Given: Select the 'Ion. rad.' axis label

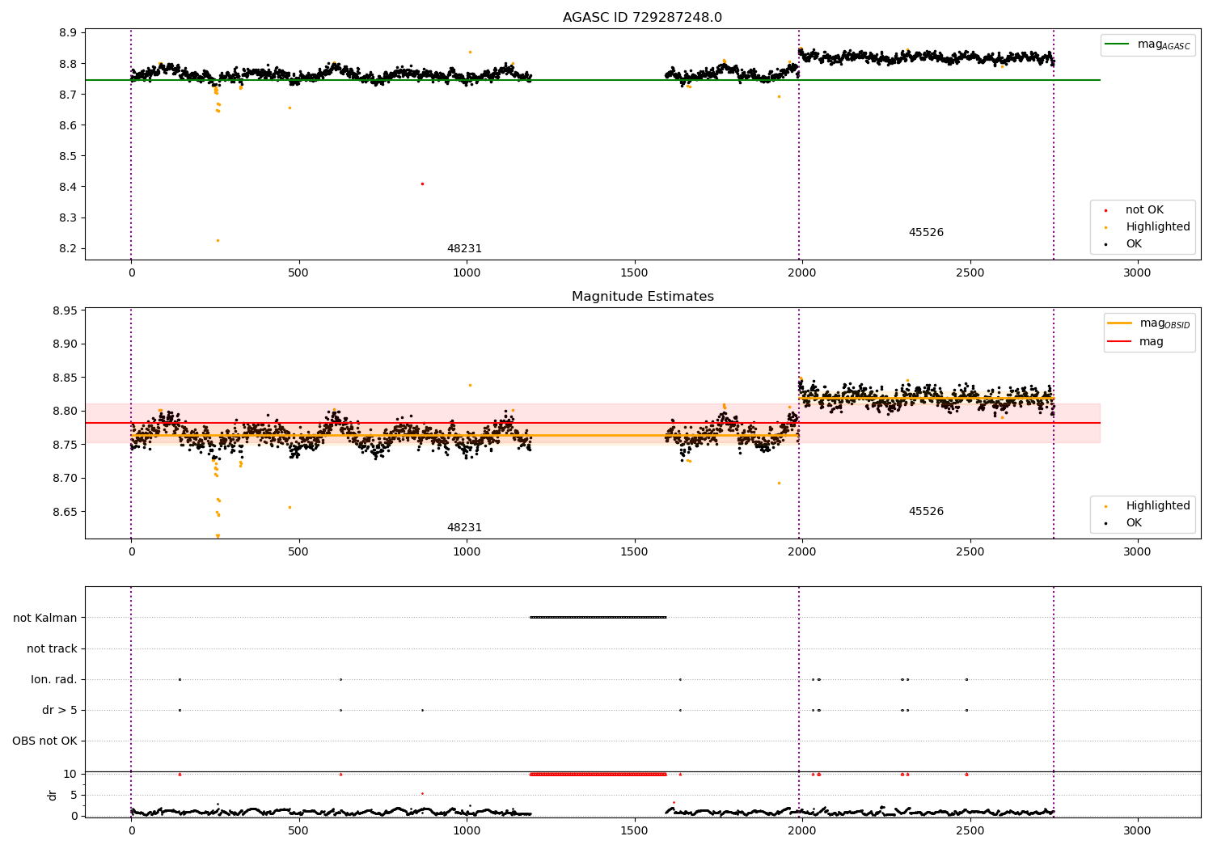Looking at the screenshot, I should tap(54, 679).
